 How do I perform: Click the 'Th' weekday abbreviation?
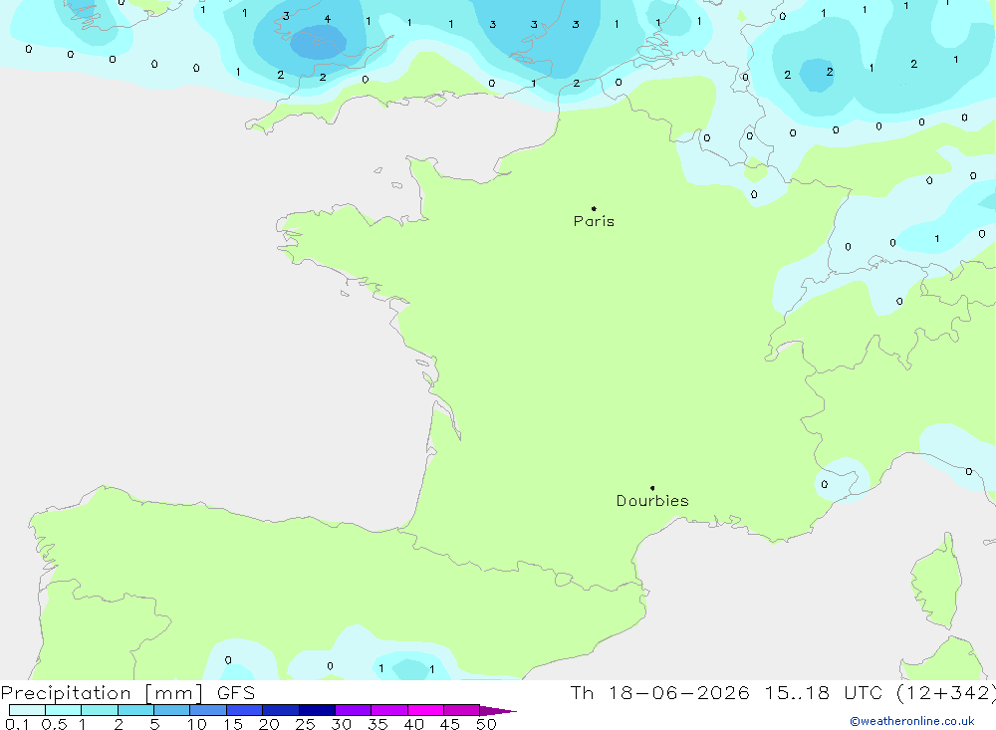[x=582, y=693]
